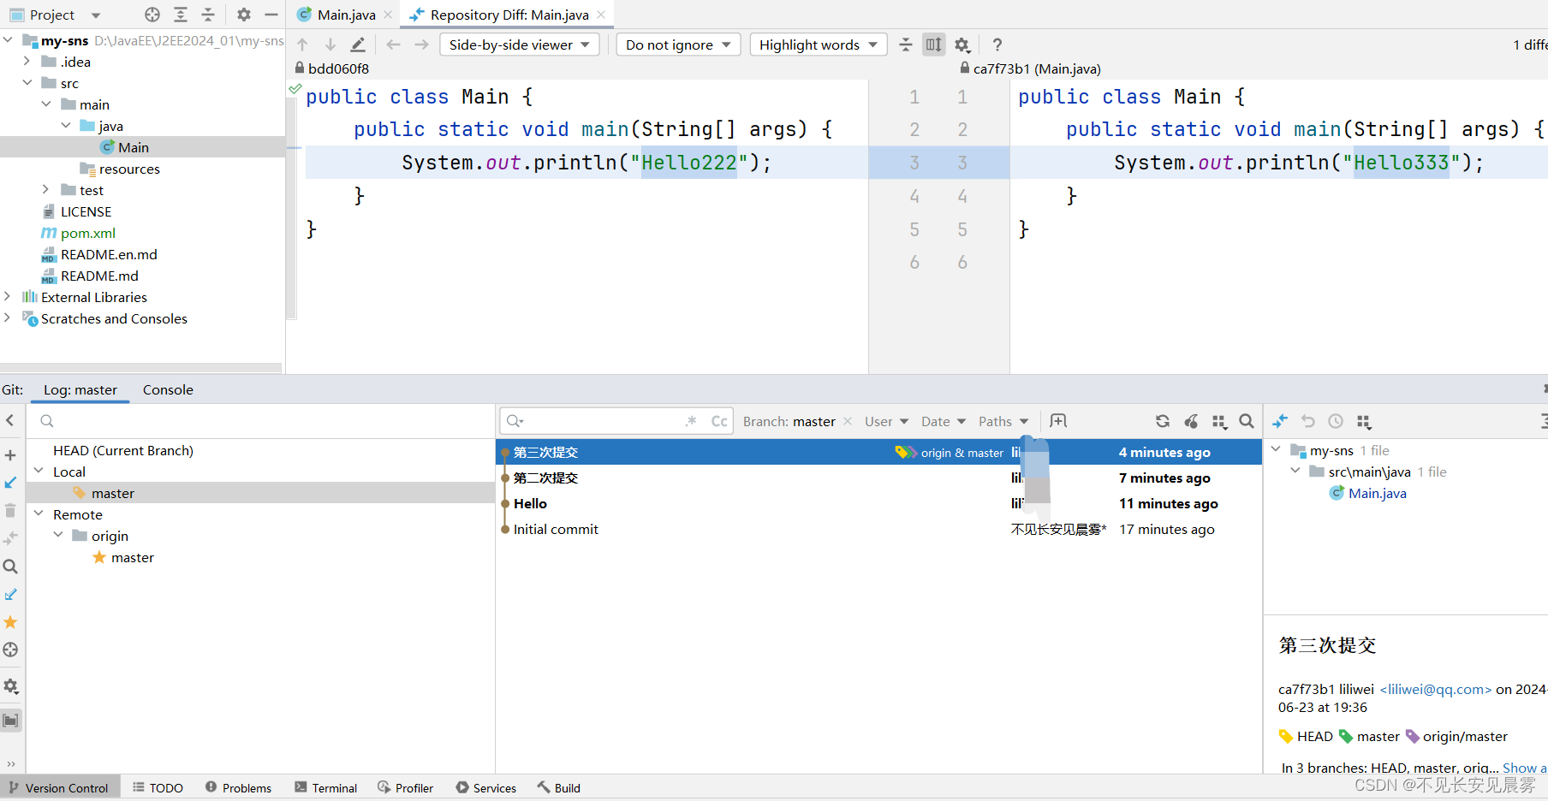Search branches magnifier icon in Git sidebar
1548x801 pixels.
[x=10, y=567]
